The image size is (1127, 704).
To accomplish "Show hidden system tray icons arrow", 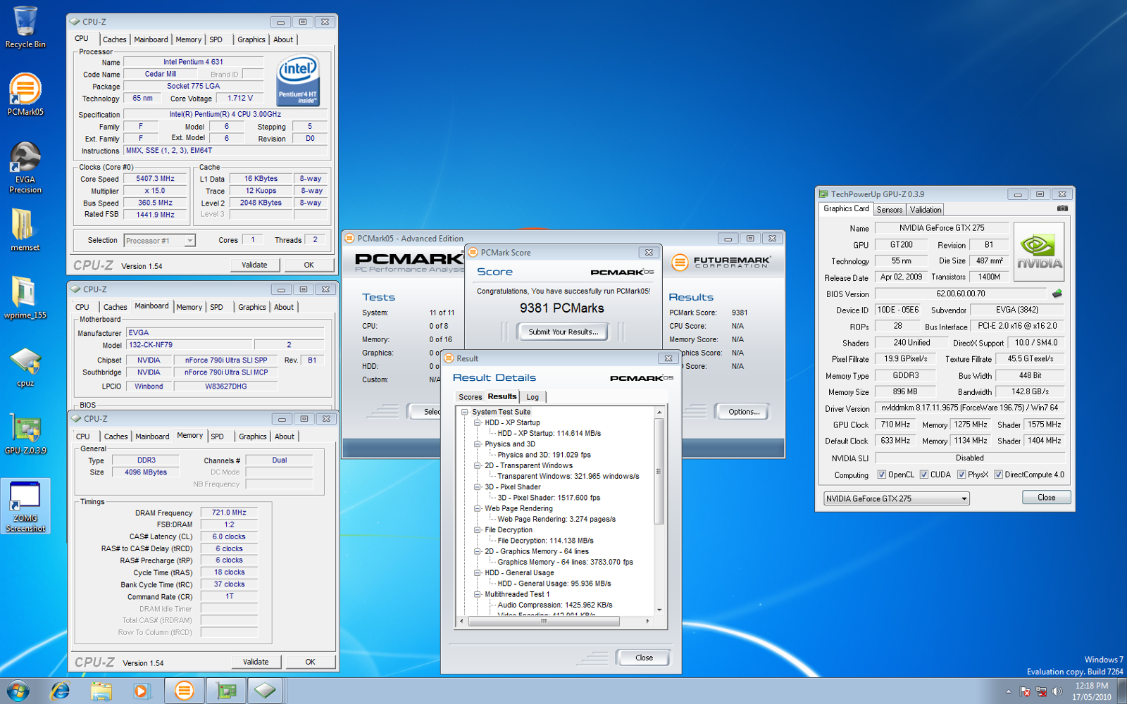I will pos(1008,691).
